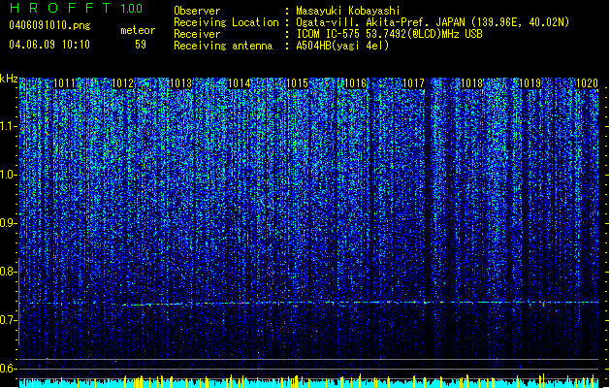Image resolution: width=610 pixels, height=388 pixels.
Task: Click the 1011 time marker
Action: pos(64,83)
